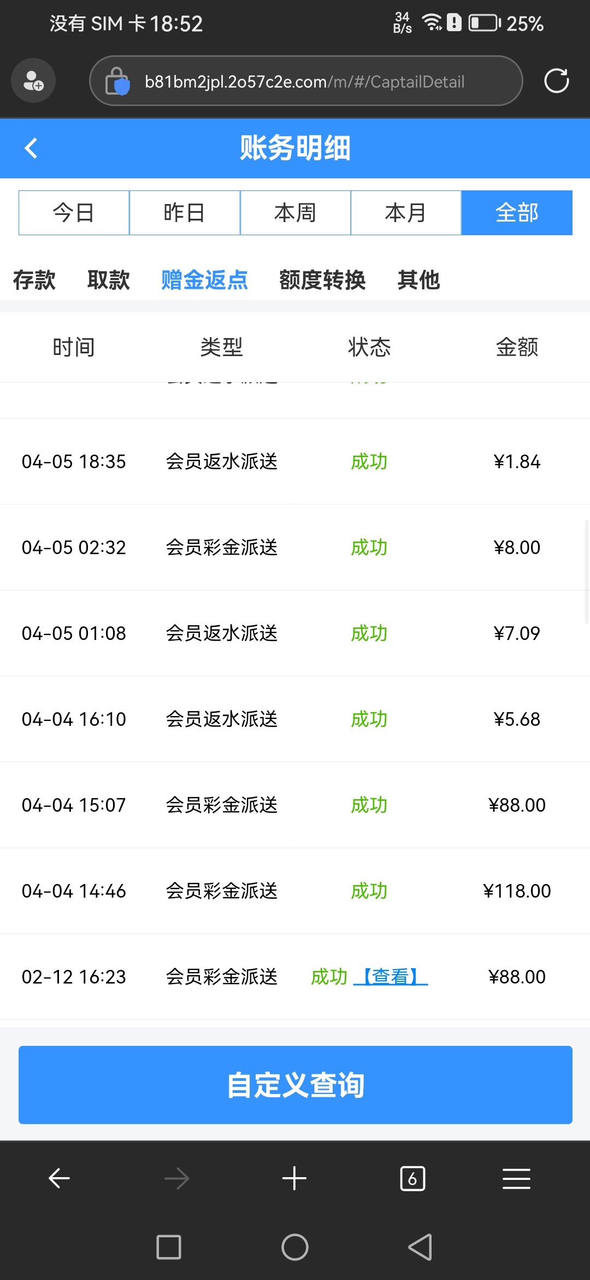Open the account profile icon beside the address bar

pos(33,81)
